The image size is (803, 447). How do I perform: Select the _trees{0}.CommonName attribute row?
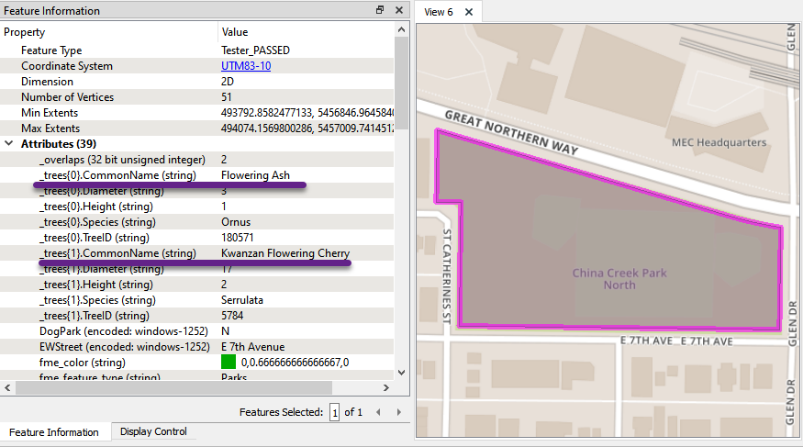coord(117,175)
